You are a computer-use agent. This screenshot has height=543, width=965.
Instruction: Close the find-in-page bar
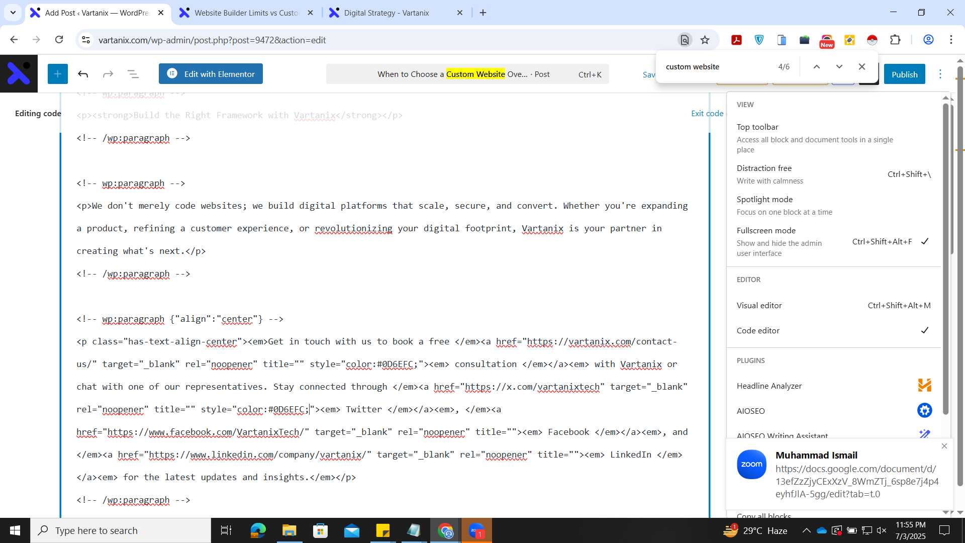point(862,66)
